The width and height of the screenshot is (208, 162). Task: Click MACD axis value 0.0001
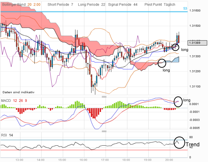click(x=194, y=104)
